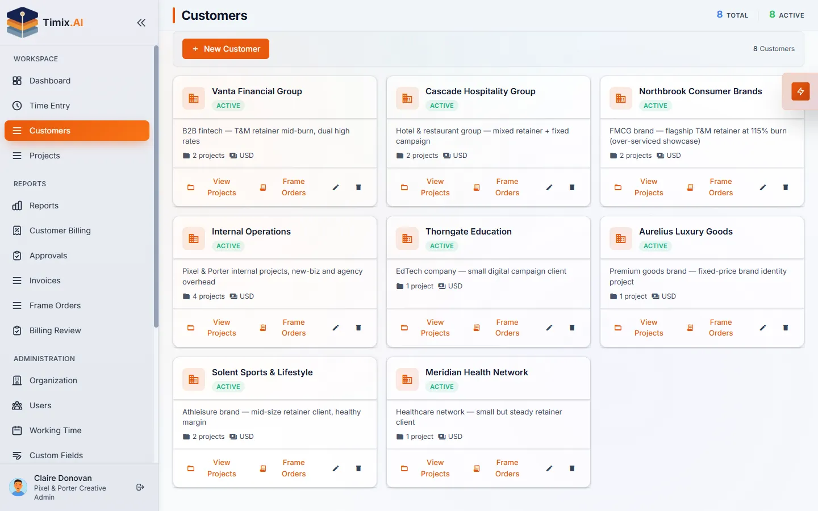The image size is (818, 511).
Task: Delete Internal Operations customer
Action: (x=358, y=328)
